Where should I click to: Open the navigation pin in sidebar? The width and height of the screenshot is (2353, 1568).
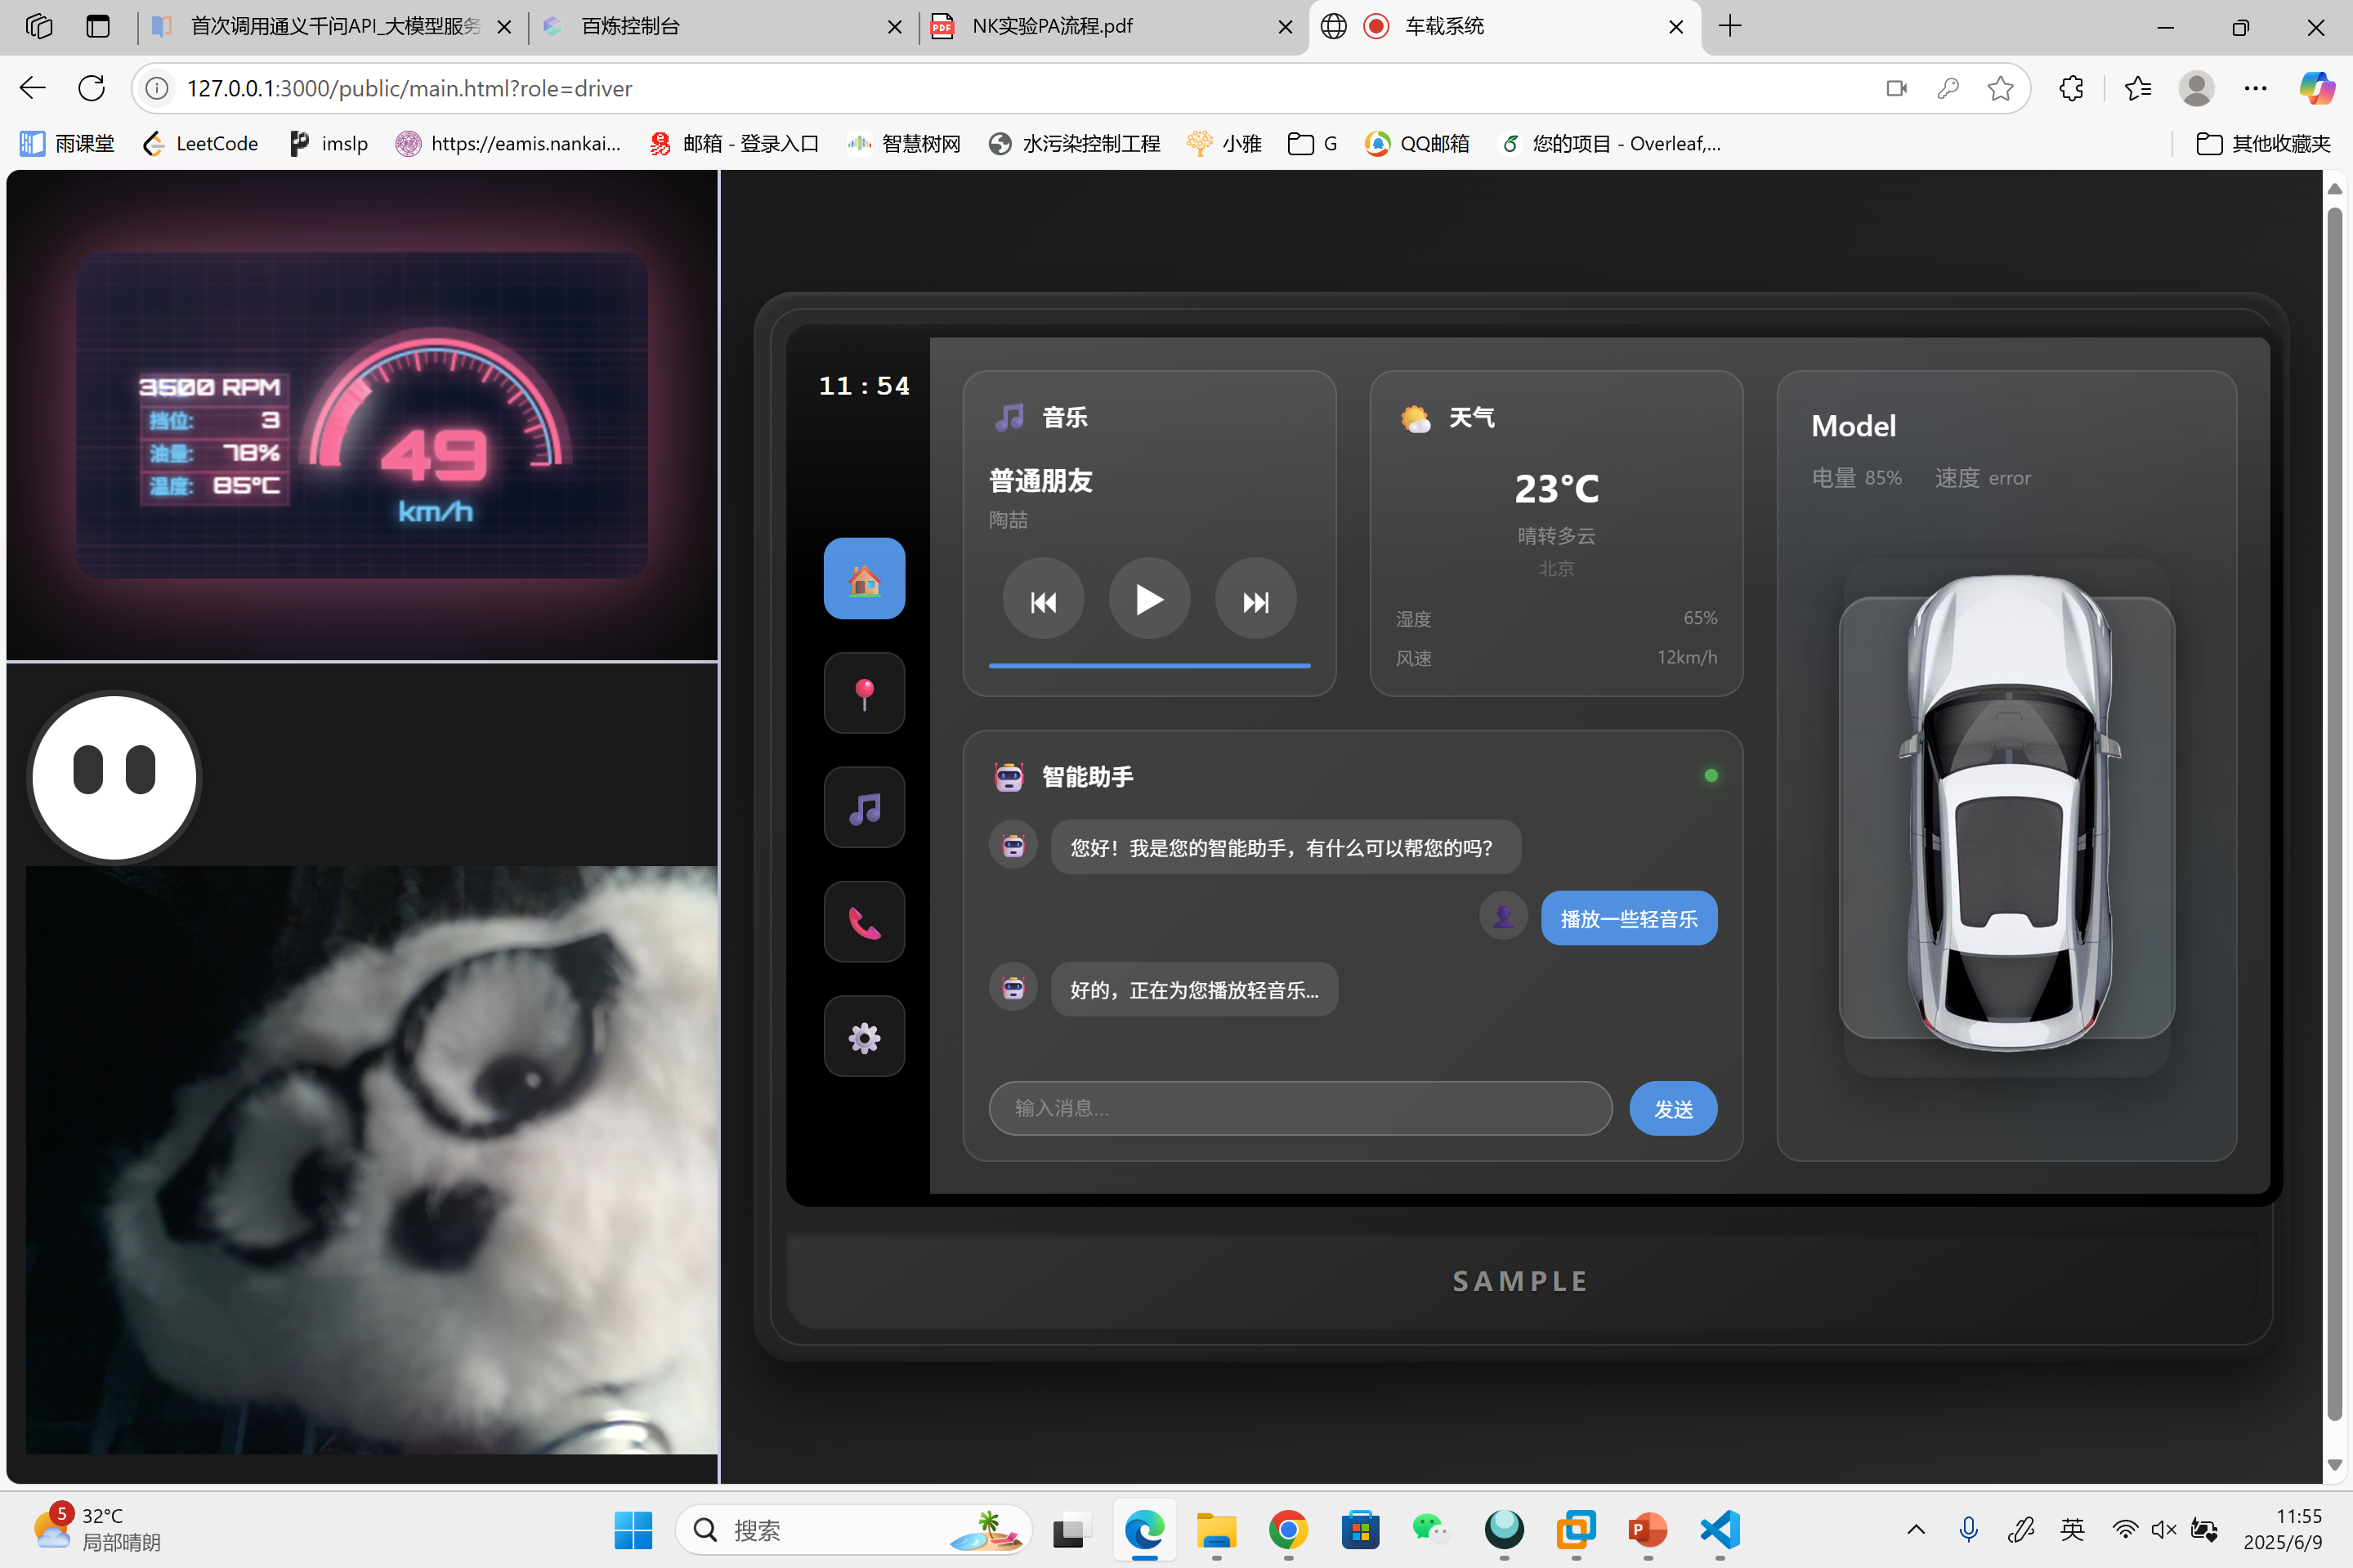click(x=864, y=693)
